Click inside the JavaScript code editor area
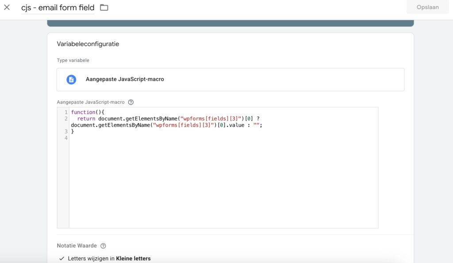453x263 pixels. [223, 168]
